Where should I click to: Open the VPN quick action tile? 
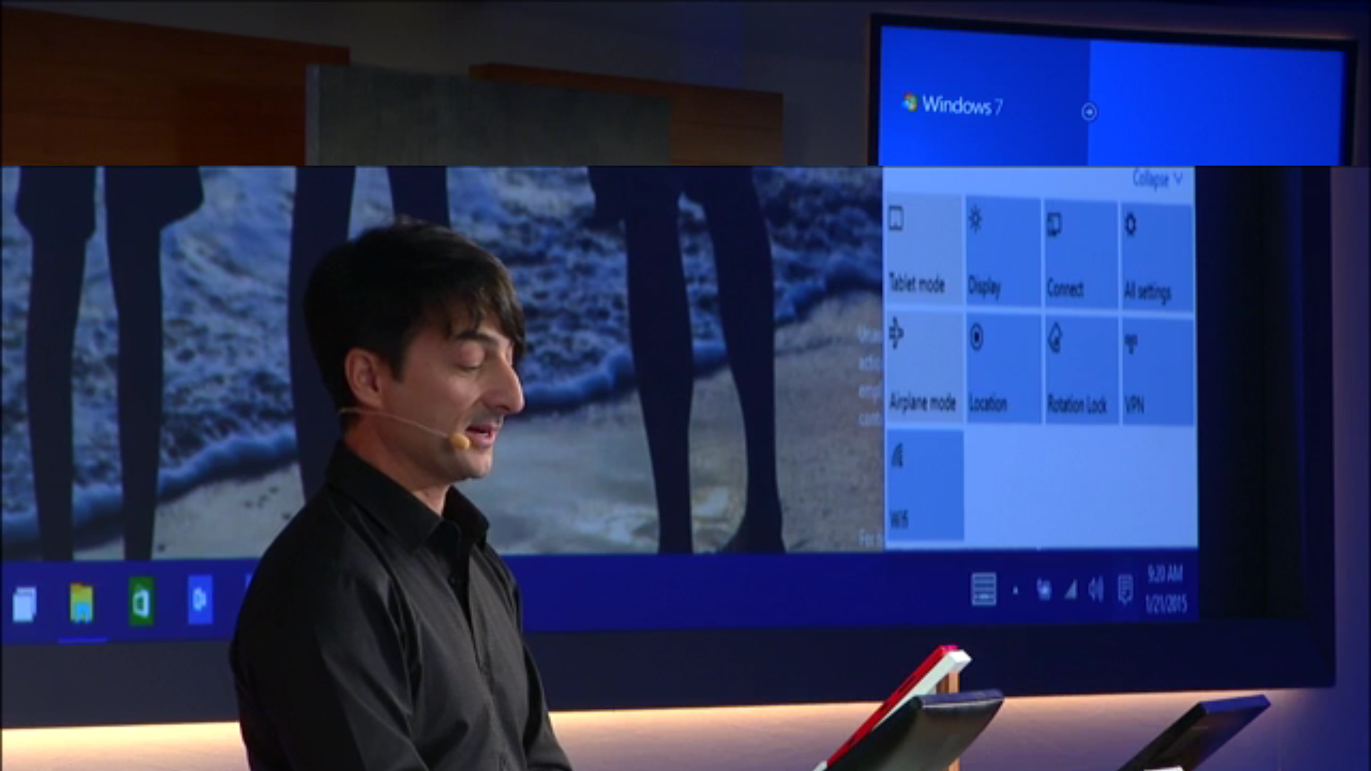[1157, 372]
